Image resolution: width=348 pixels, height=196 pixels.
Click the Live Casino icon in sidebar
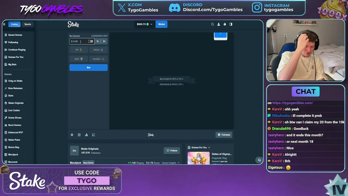point(6,110)
